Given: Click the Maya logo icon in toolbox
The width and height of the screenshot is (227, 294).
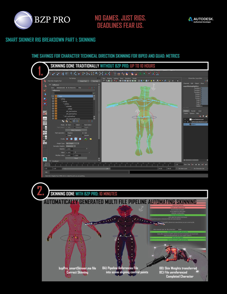Looking at the screenshot, I should click(45, 159).
